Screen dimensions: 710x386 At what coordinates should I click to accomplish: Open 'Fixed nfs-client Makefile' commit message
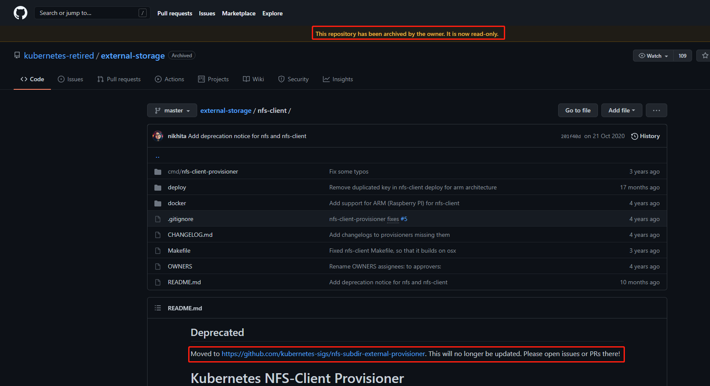point(393,250)
